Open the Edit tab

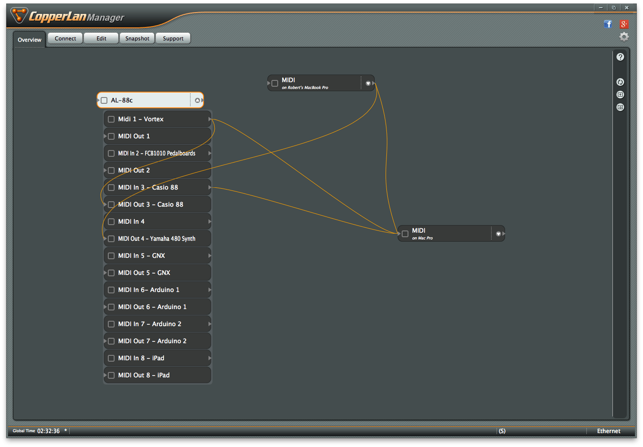coord(101,39)
